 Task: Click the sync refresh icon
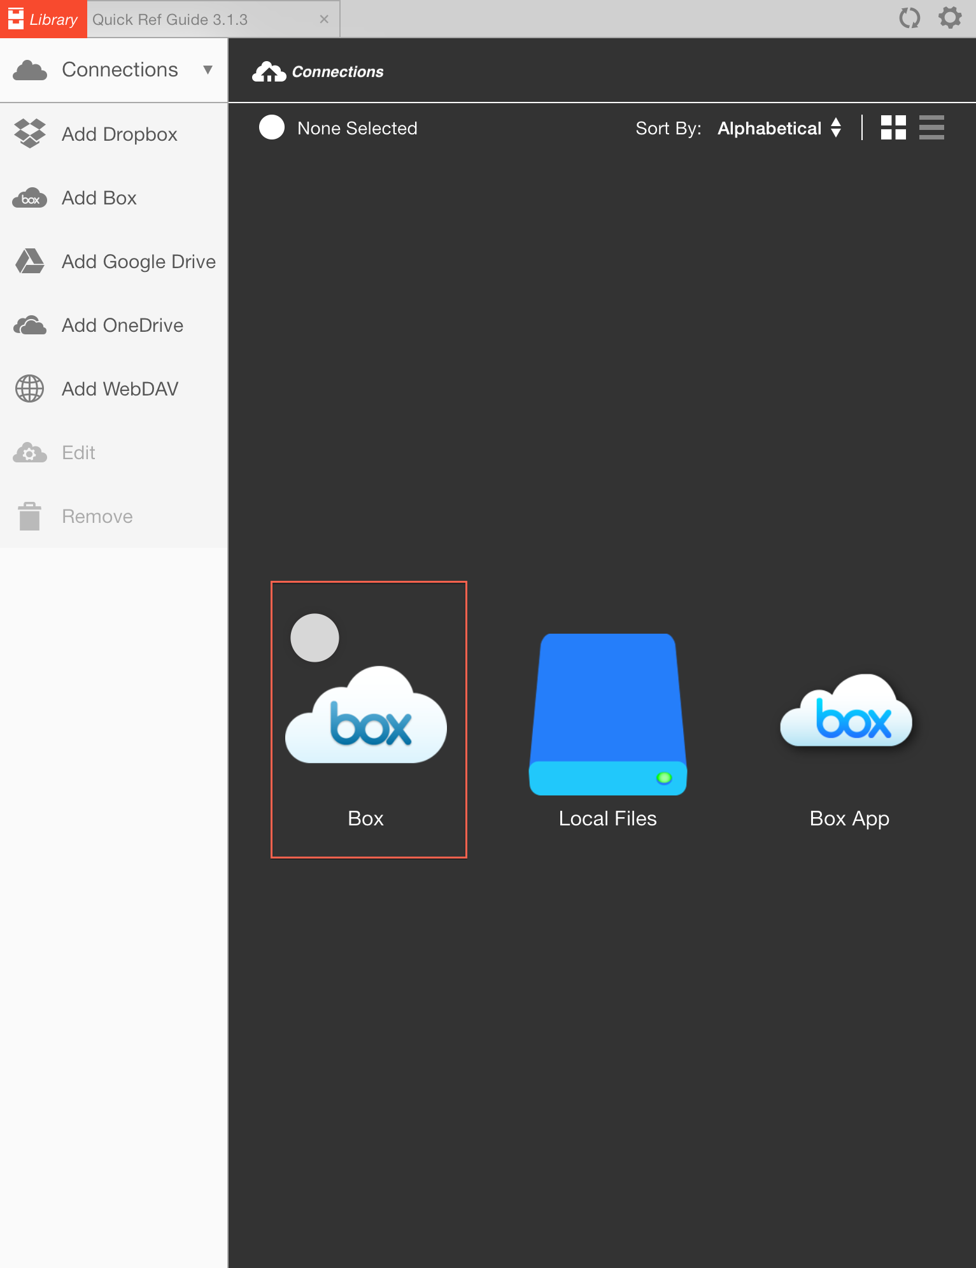click(x=909, y=18)
